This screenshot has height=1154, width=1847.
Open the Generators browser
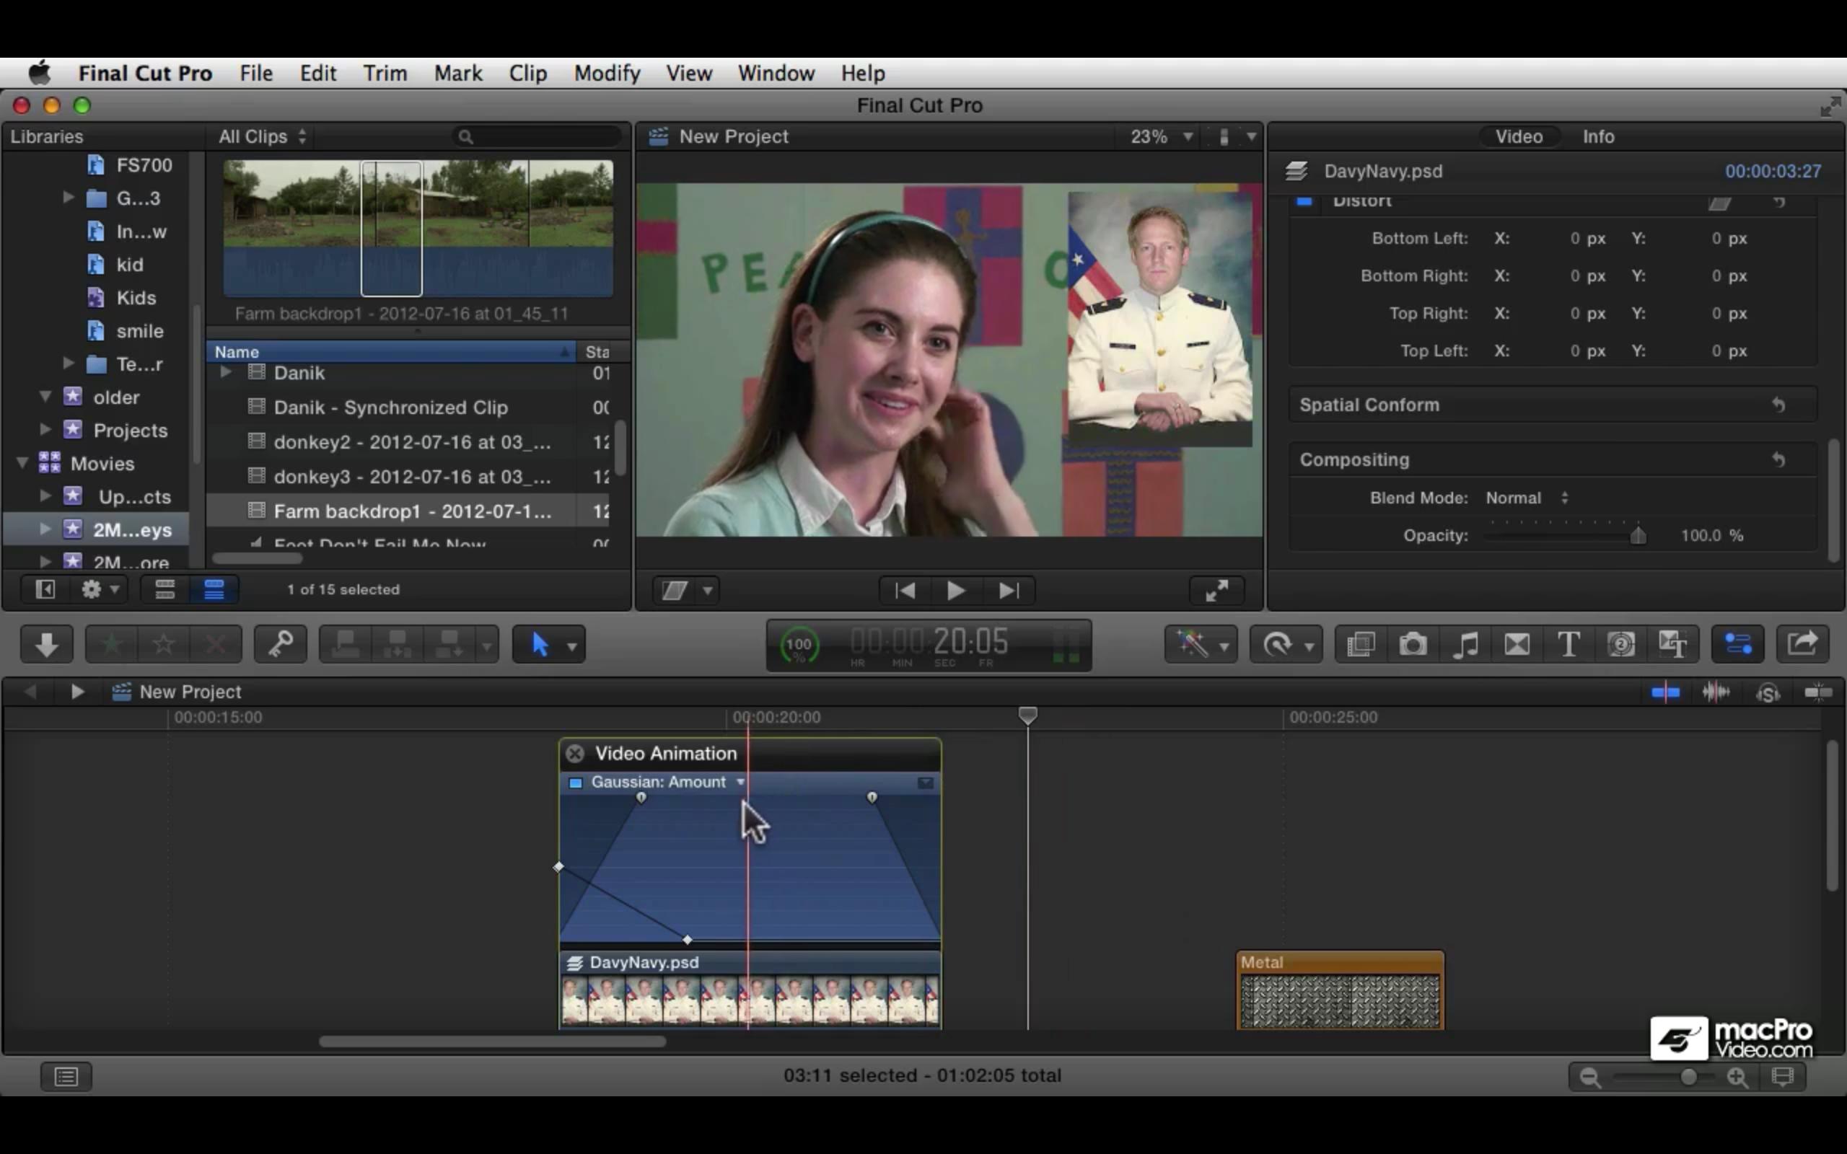point(1620,645)
